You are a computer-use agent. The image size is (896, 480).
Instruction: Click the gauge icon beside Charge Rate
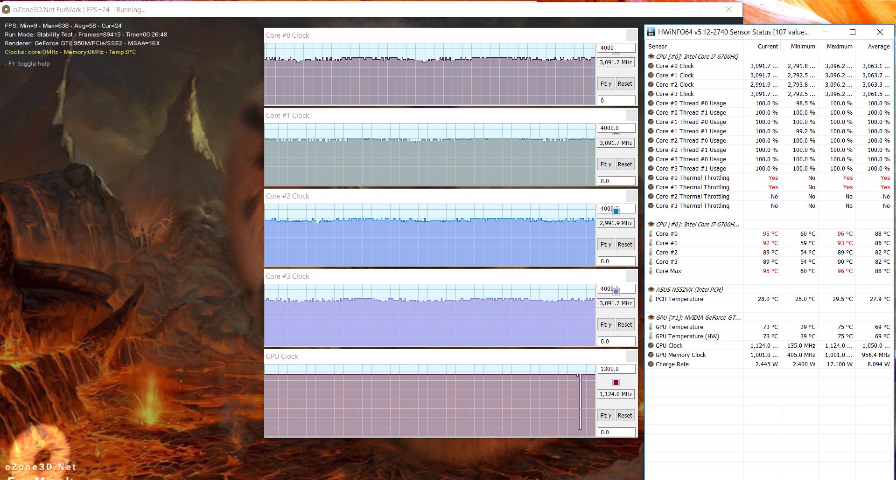coord(651,364)
